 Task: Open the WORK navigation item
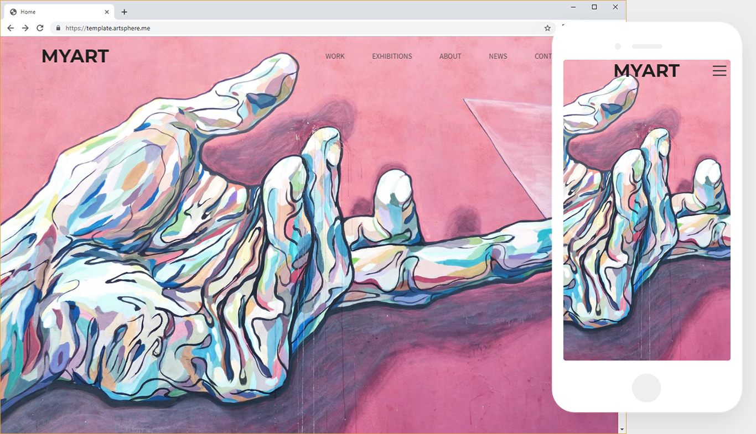tap(335, 56)
